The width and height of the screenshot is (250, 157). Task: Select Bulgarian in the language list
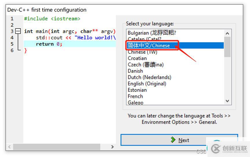tap(175, 33)
